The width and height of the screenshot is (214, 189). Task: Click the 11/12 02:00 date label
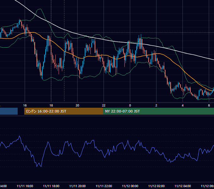[x=156, y=186]
